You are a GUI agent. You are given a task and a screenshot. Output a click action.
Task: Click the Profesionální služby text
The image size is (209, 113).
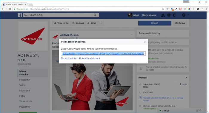[x=149, y=34]
